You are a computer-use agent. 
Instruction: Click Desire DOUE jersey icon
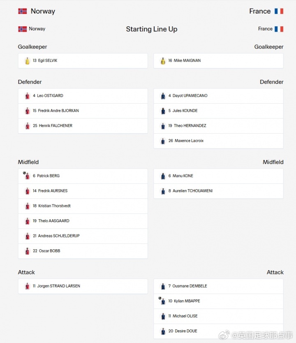pyautogui.click(x=163, y=331)
